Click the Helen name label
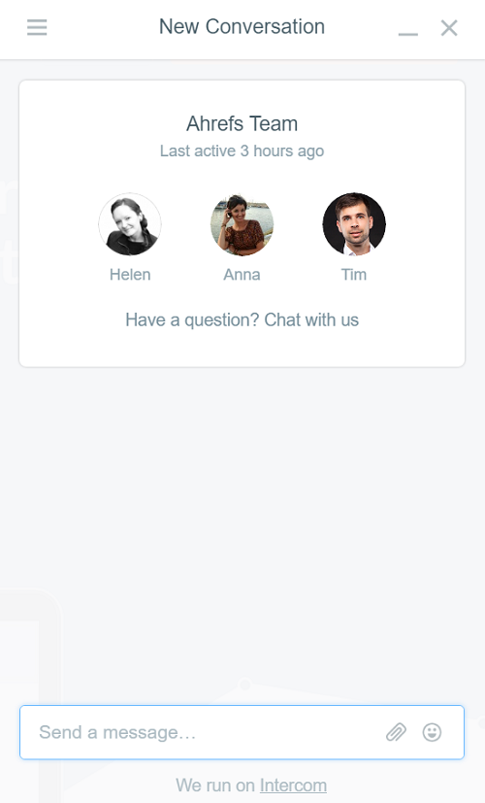The width and height of the screenshot is (485, 803). click(x=130, y=275)
